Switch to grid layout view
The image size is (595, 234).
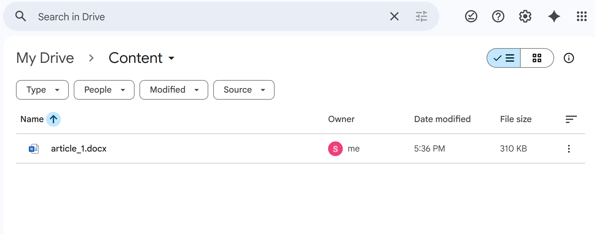537,58
